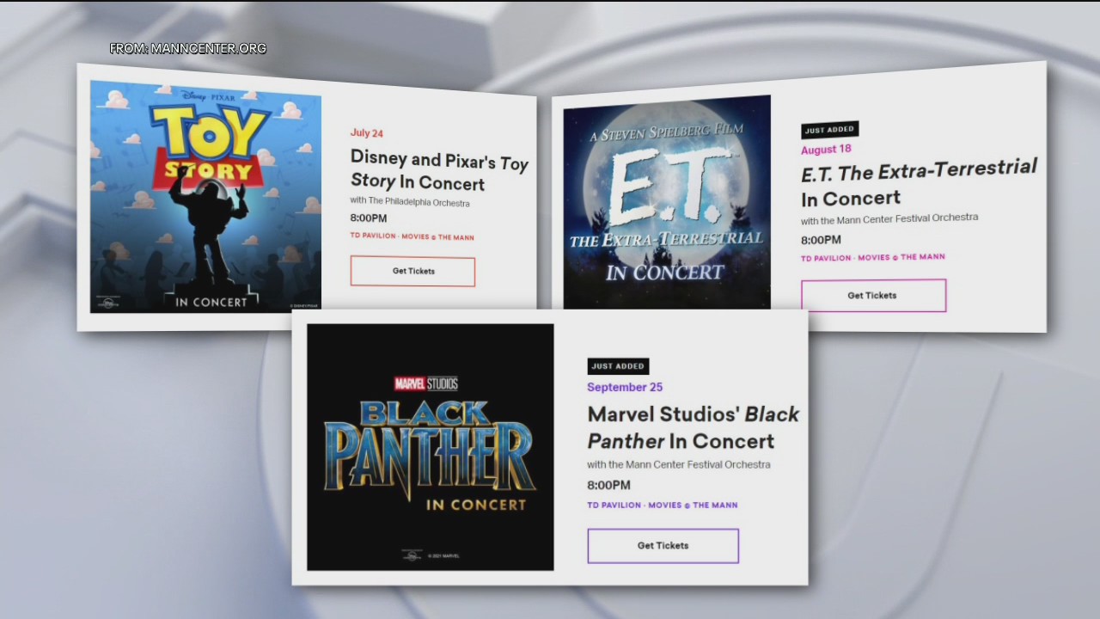Click Just Added badge on Black Panther card
This screenshot has height=619, width=1100.
point(618,366)
